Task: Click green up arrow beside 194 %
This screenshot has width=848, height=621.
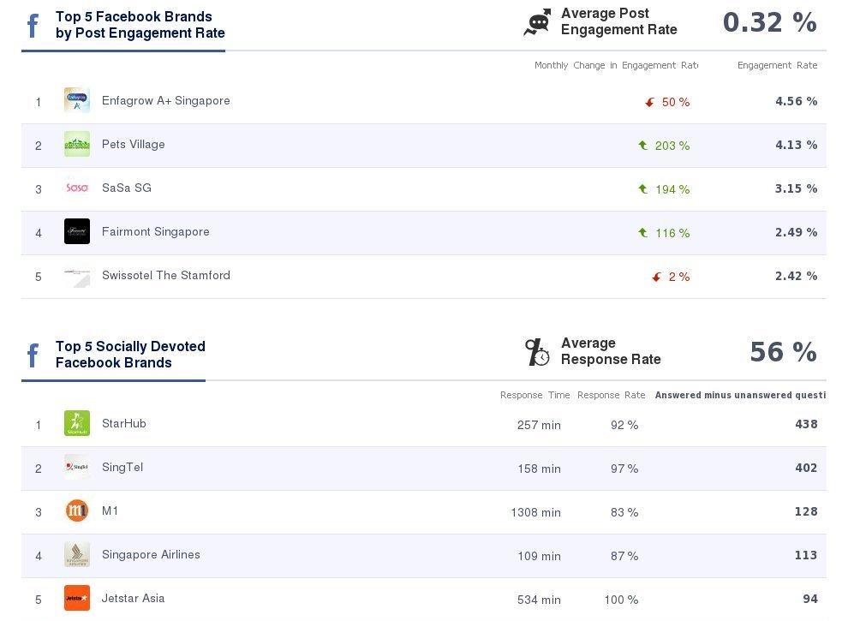Action: 642,188
